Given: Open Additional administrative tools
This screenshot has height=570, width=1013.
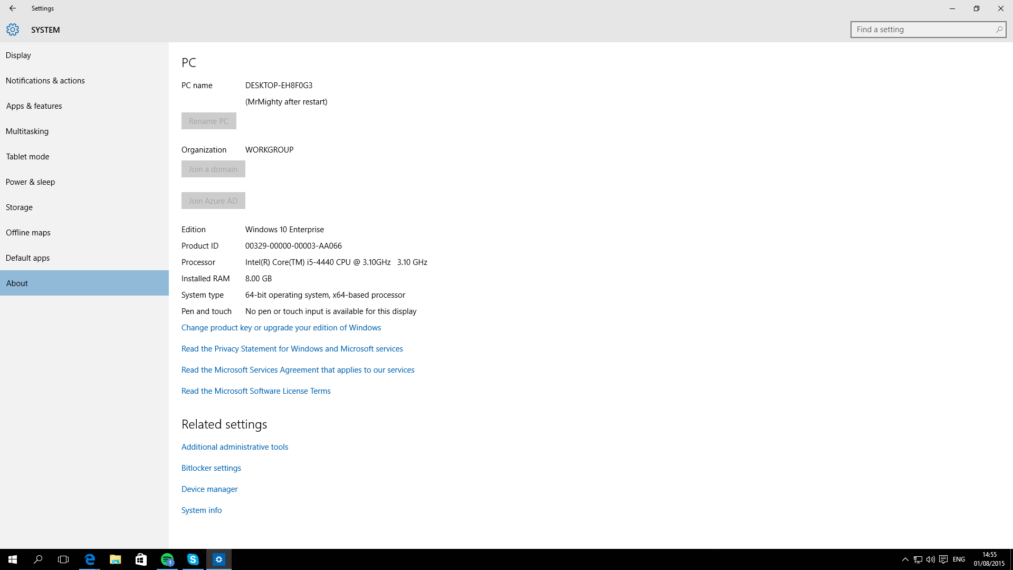Looking at the screenshot, I should (235, 447).
